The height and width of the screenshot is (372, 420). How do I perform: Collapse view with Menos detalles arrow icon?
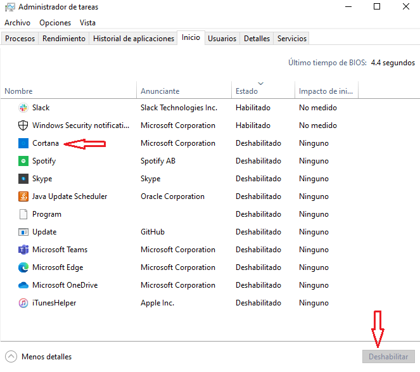[11, 357]
